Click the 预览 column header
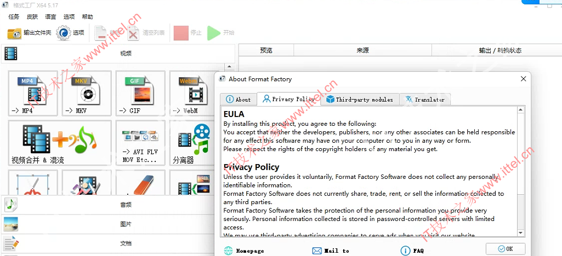 [266, 50]
